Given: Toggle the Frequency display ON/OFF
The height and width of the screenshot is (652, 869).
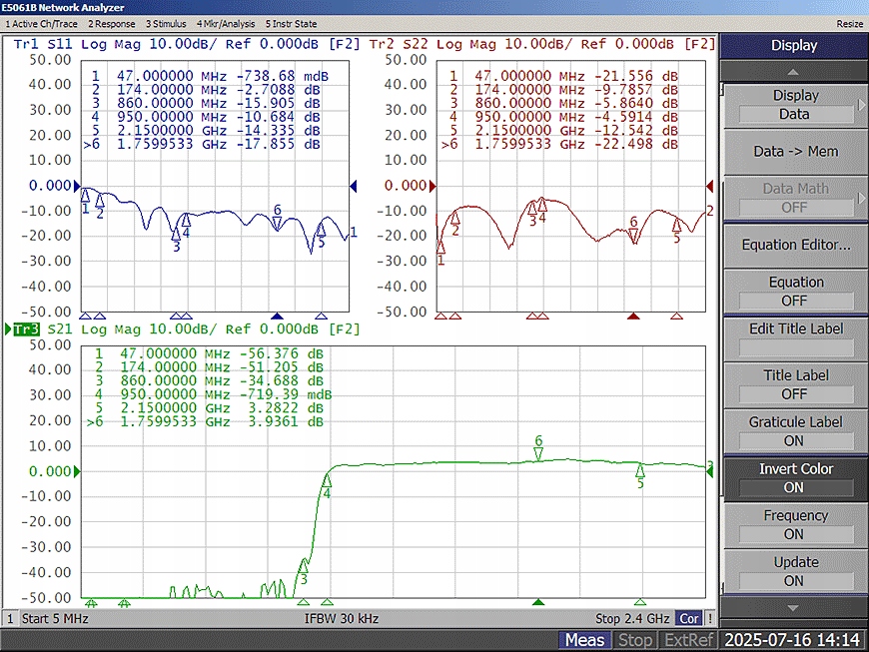Looking at the screenshot, I should tap(795, 525).
